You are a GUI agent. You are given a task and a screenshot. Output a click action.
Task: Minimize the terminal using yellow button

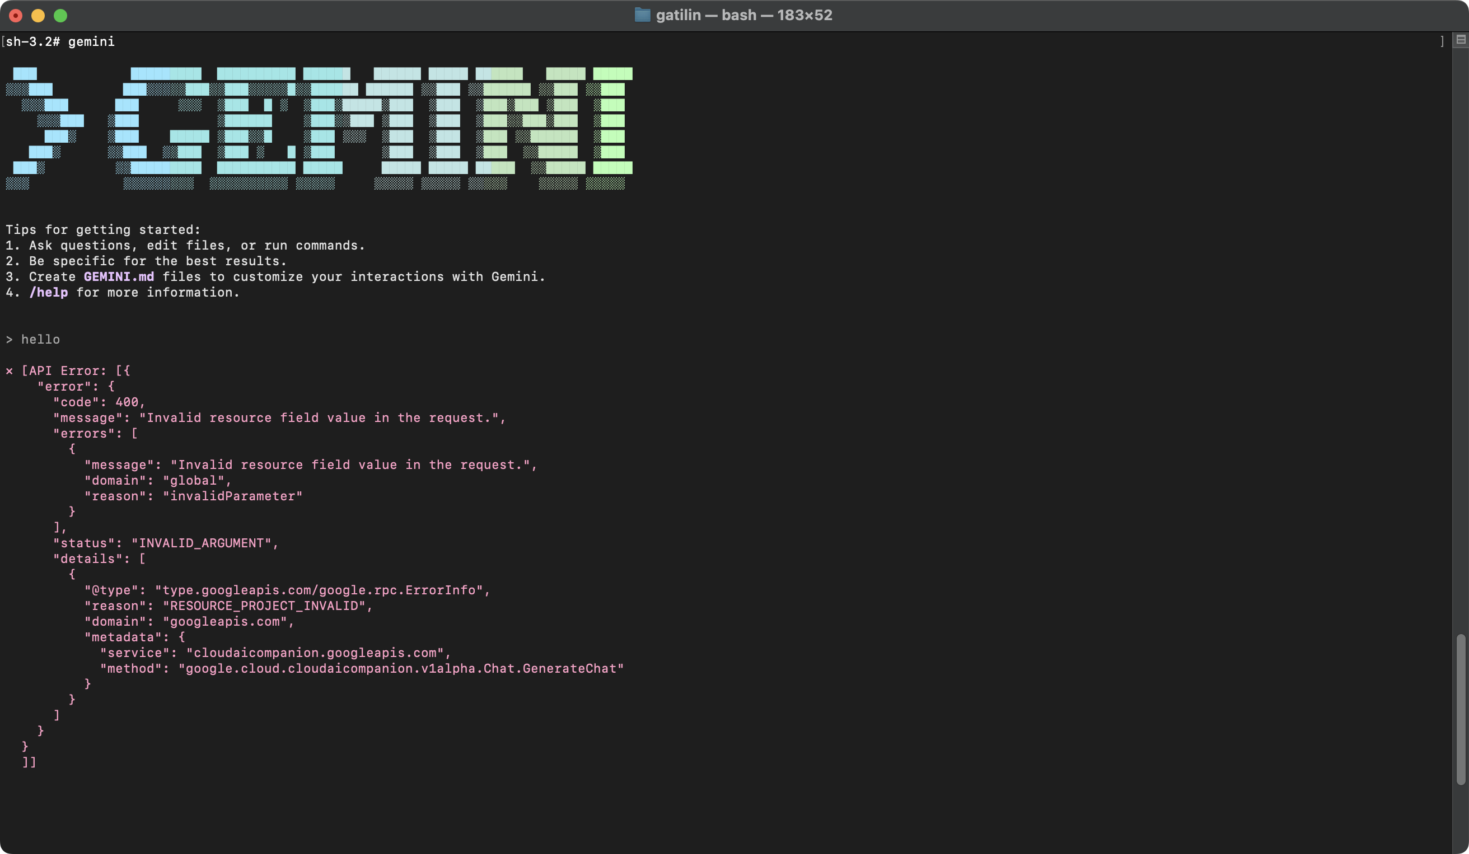pyautogui.click(x=38, y=16)
